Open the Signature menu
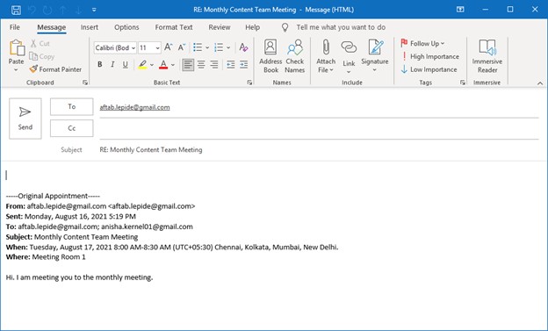Viewport: 548px width, 331px height. click(x=375, y=56)
